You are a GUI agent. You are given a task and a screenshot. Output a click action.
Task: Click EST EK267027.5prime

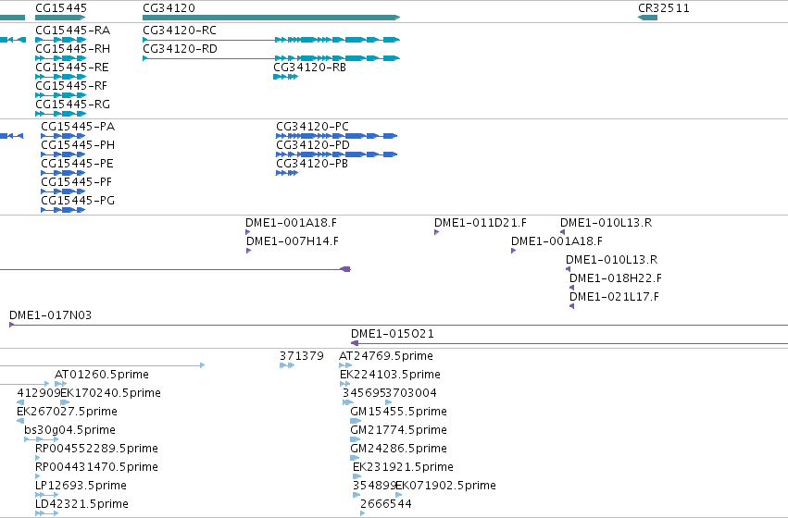[67, 412]
